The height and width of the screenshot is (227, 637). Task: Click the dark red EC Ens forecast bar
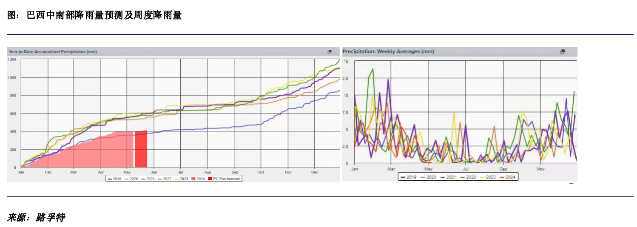click(141, 149)
